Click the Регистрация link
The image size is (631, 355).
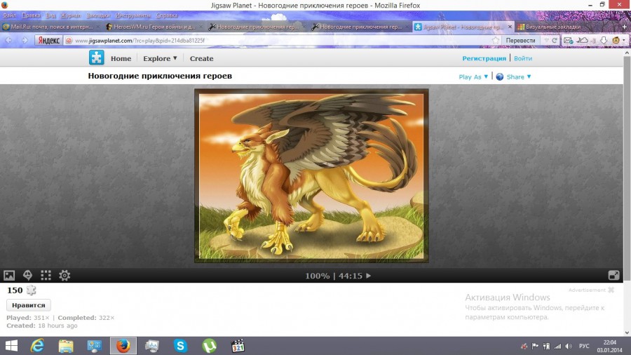click(x=484, y=59)
